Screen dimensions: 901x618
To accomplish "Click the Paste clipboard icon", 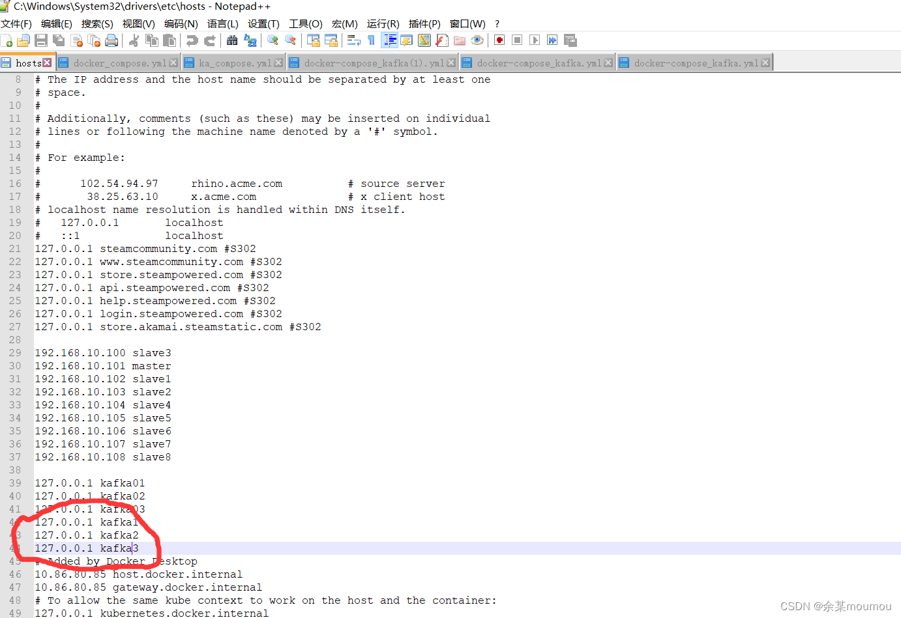I will pyautogui.click(x=170, y=40).
